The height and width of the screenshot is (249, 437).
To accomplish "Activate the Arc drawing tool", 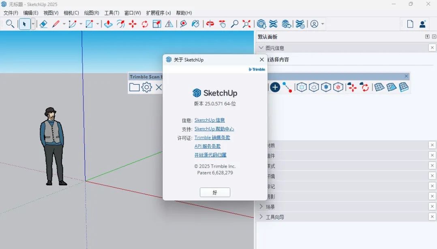I will click(x=73, y=24).
